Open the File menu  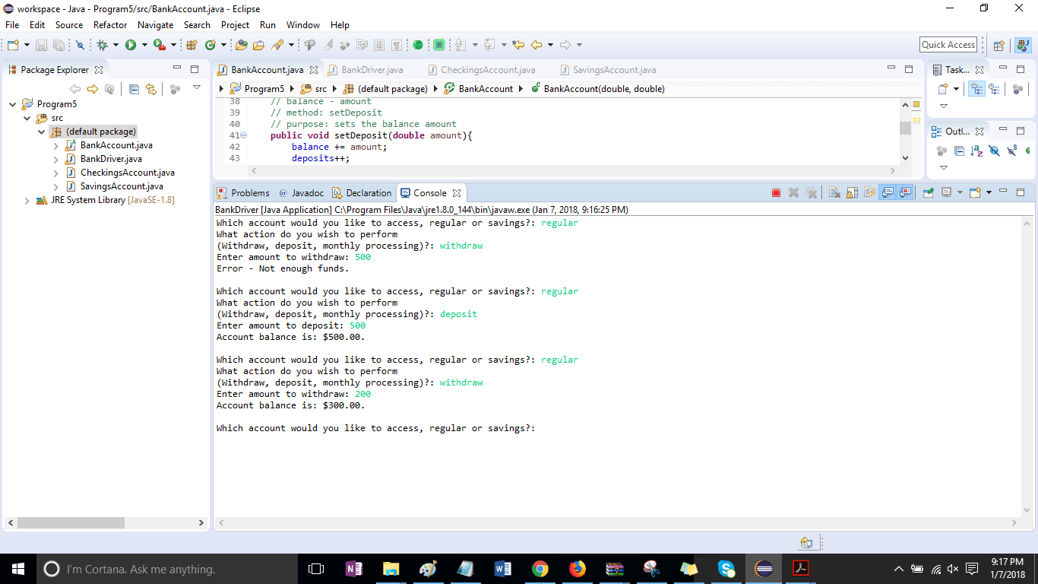pyautogui.click(x=12, y=25)
